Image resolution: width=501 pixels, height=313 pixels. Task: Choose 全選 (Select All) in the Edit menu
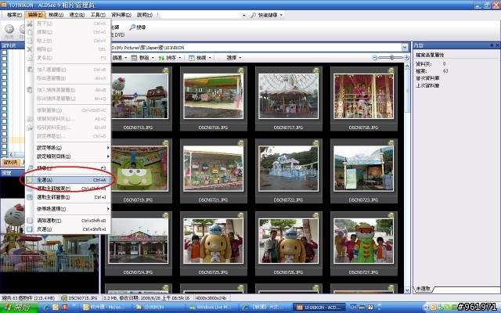pyautogui.click(x=68, y=180)
